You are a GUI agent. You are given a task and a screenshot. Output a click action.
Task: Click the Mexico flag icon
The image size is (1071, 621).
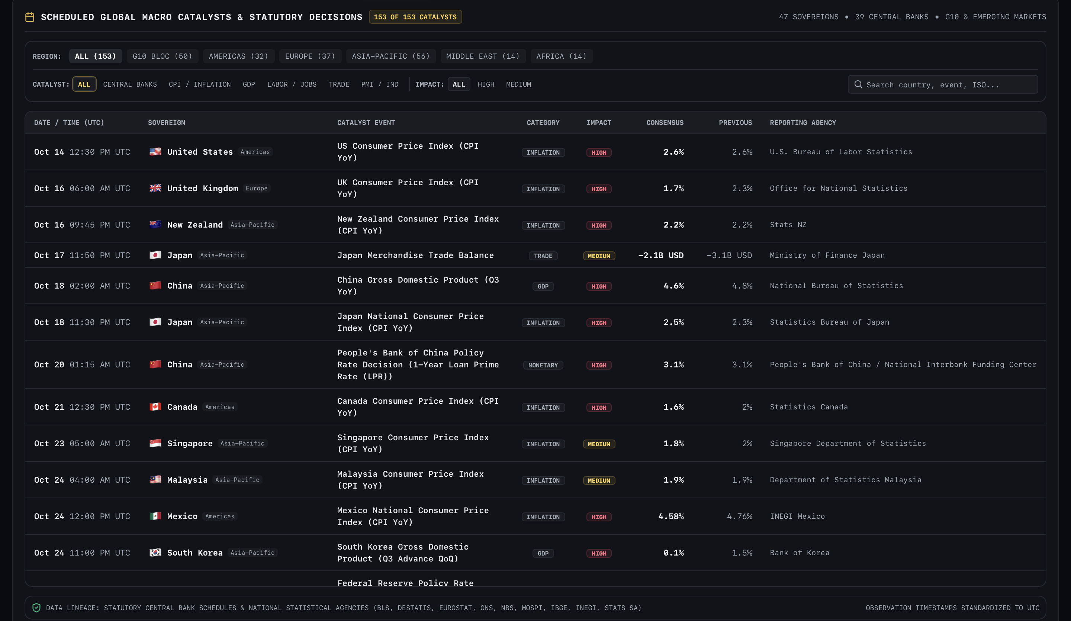coord(155,516)
